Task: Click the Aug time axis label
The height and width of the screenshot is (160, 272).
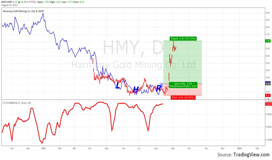Action: tap(156, 148)
